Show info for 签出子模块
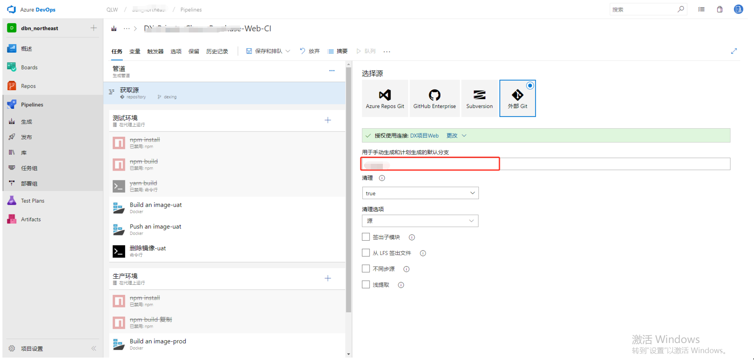Image resolution: width=754 pixels, height=360 pixels. click(412, 237)
